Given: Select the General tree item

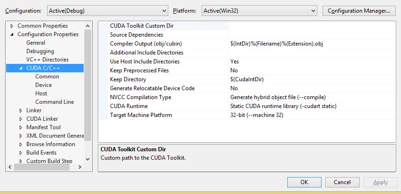Looking at the screenshot, I should pyautogui.click(x=36, y=43).
